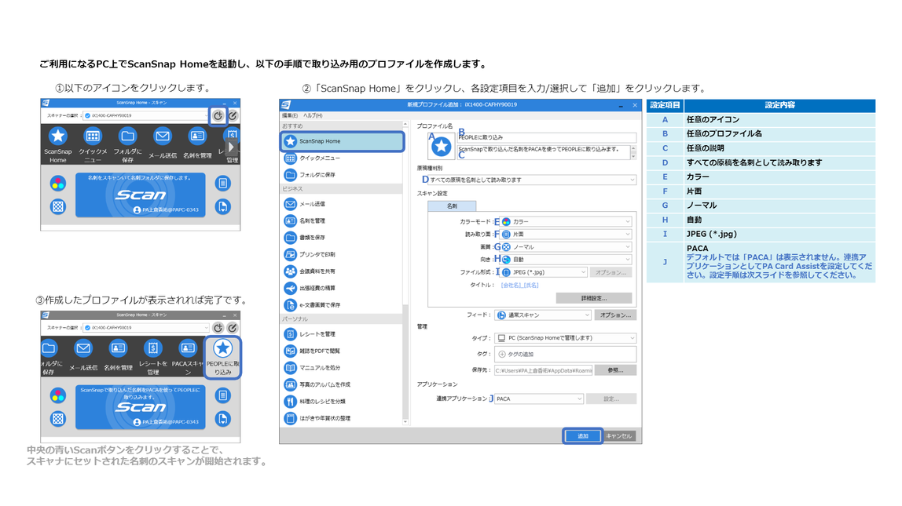Select 雑誌をPDFで閲覧 template in profile list

click(343, 351)
